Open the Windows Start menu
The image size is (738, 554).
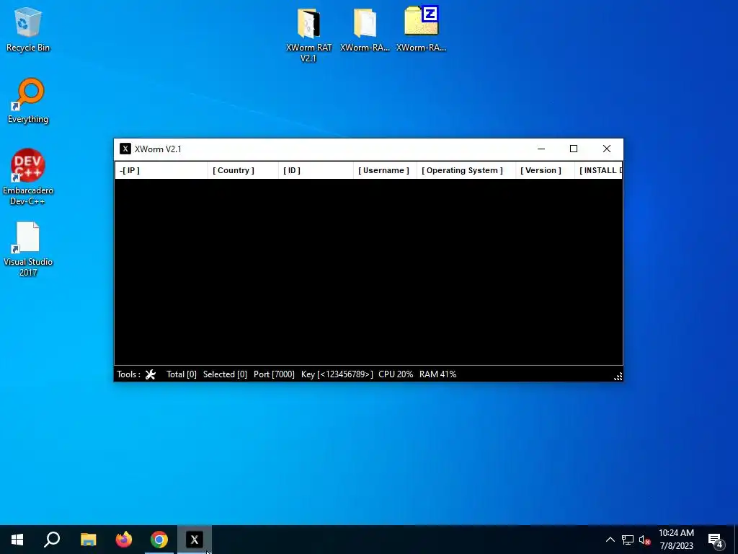tap(17, 540)
